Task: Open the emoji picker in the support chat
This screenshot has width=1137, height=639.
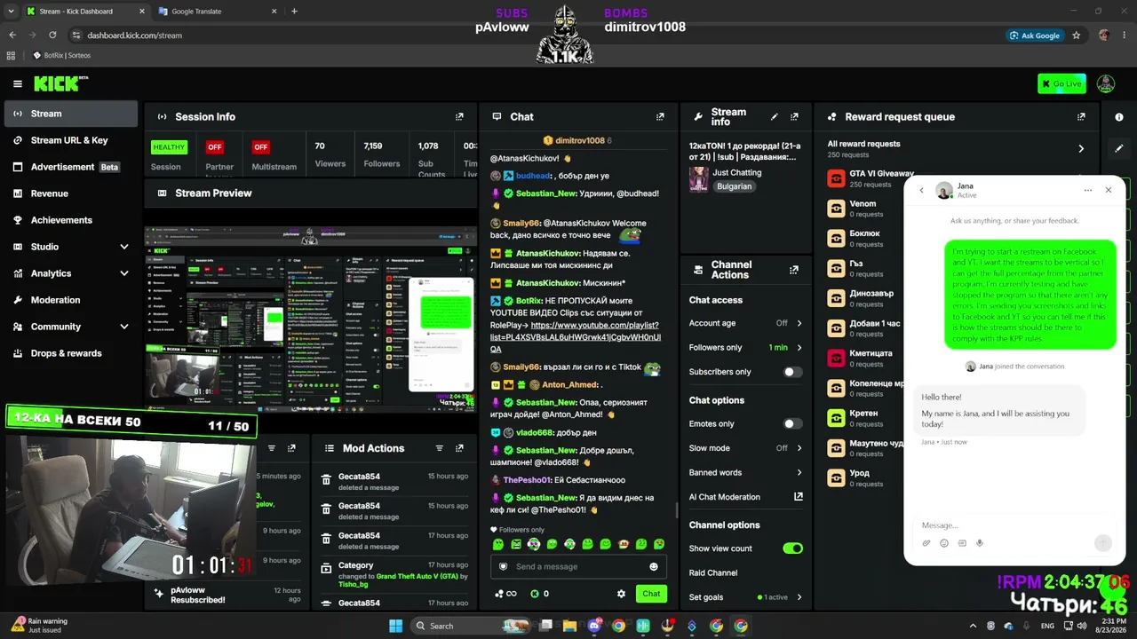Action: 944,543
